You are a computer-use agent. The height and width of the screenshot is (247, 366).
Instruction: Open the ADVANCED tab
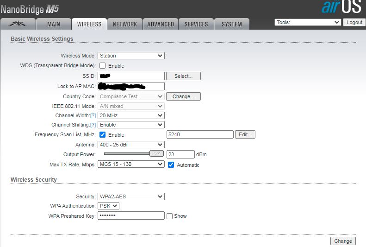click(x=161, y=24)
